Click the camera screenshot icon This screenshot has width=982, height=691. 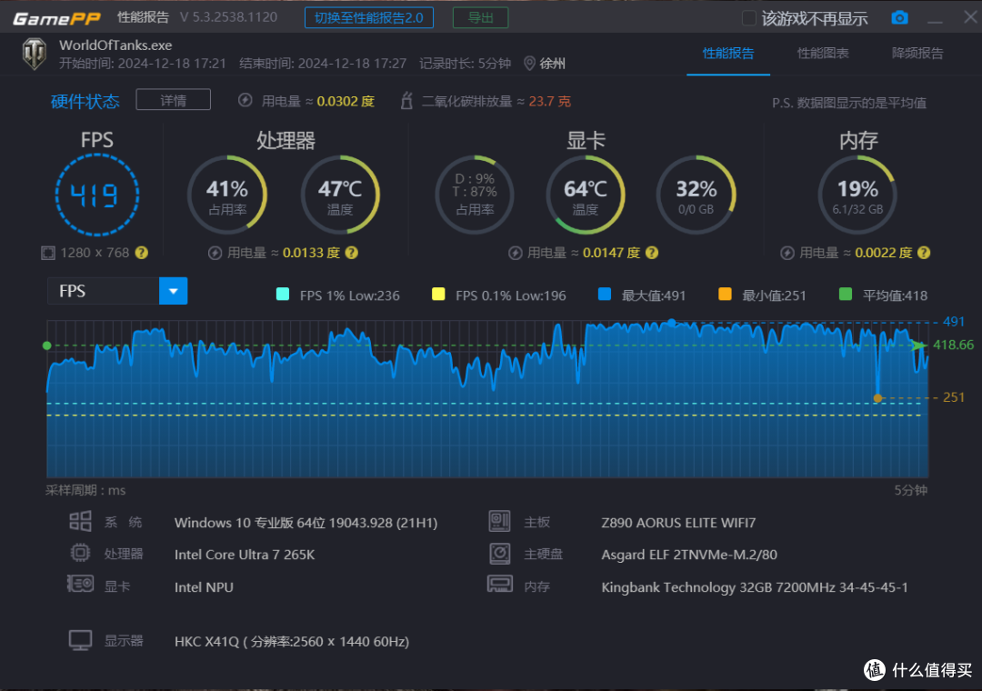[899, 17]
